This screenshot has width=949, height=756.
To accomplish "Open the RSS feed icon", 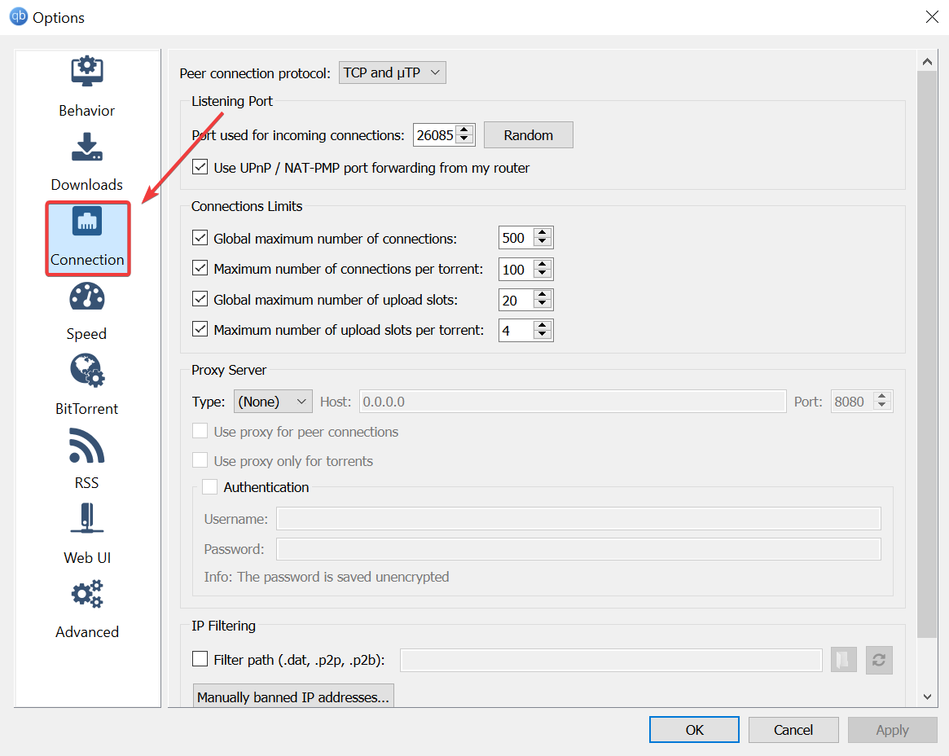I will click(x=86, y=445).
